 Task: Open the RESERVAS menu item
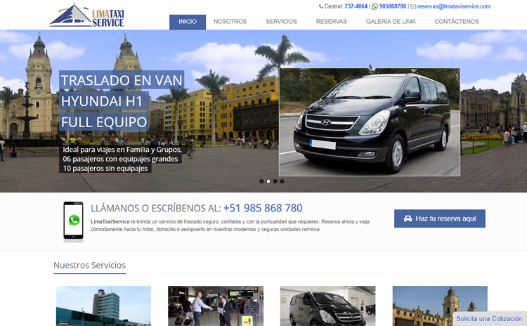pos(331,22)
